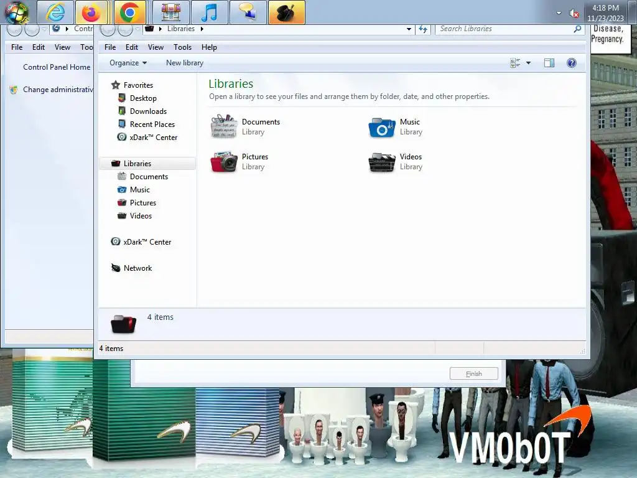Select Network in the navigation pane
This screenshot has height=478, width=637.
137,268
